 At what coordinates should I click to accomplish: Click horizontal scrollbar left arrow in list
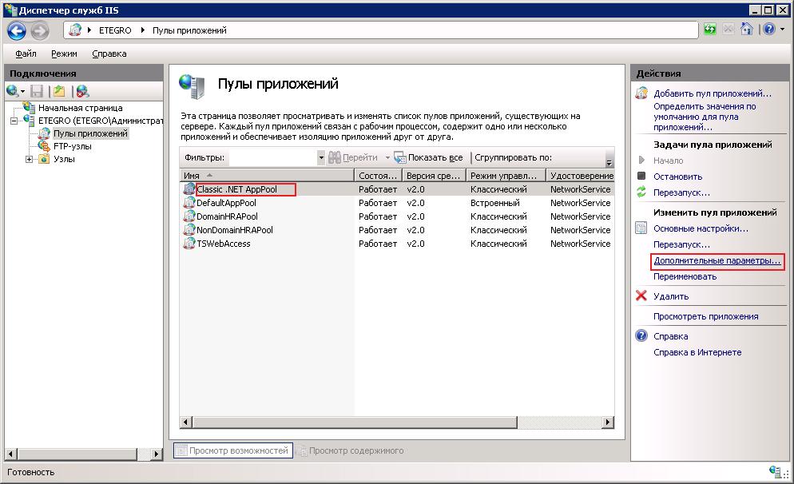click(186, 422)
